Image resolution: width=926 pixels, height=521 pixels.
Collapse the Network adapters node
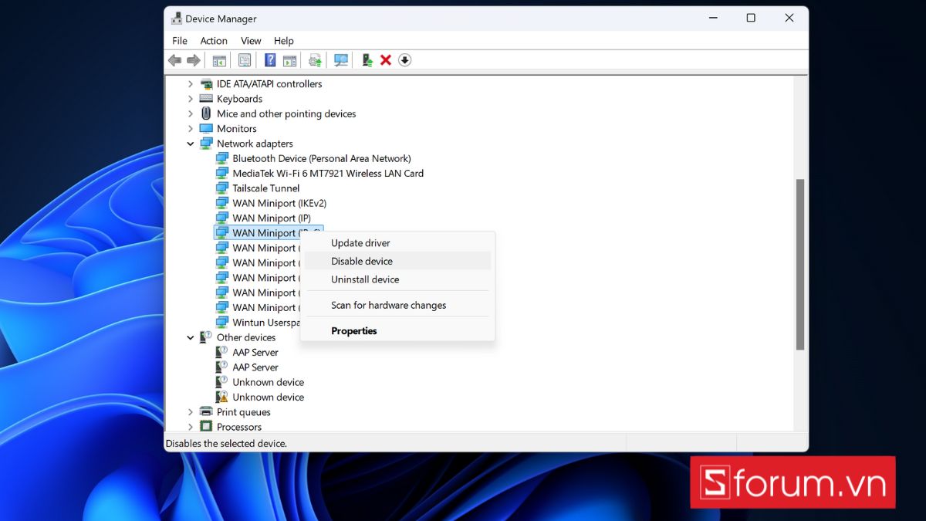coord(191,144)
